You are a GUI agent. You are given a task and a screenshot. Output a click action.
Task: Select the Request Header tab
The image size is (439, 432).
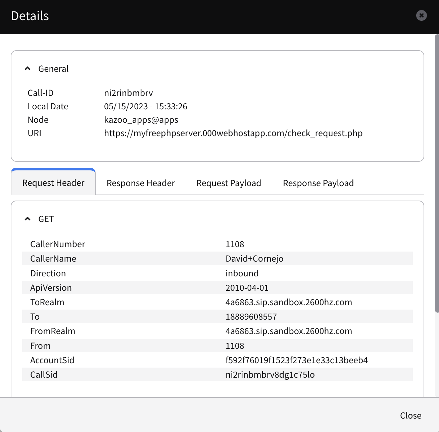[53, 183]
